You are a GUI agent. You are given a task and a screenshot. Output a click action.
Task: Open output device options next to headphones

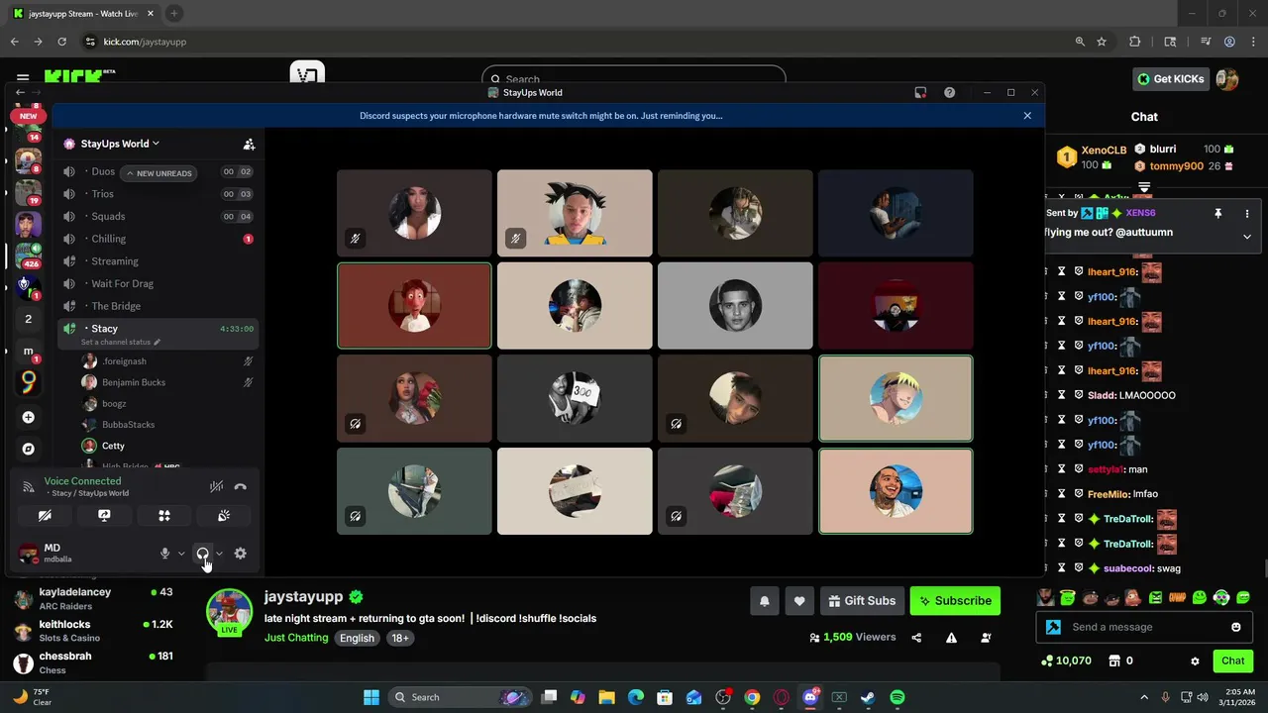click(x=219, y=554)
